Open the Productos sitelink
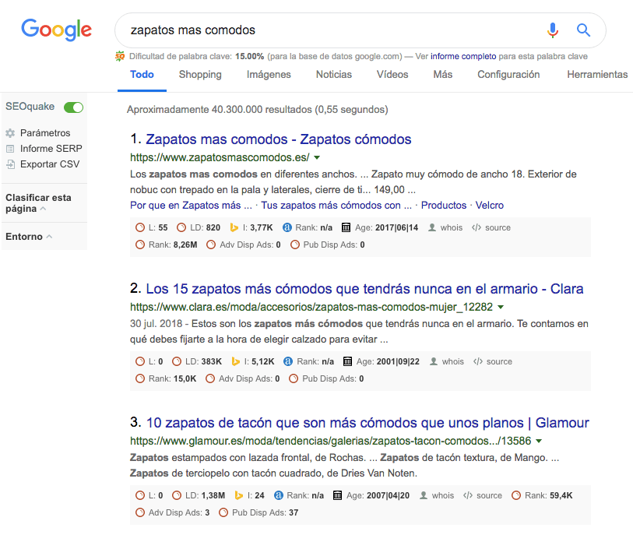The width and height of the screenshot is (633, 542). [444, 205]
